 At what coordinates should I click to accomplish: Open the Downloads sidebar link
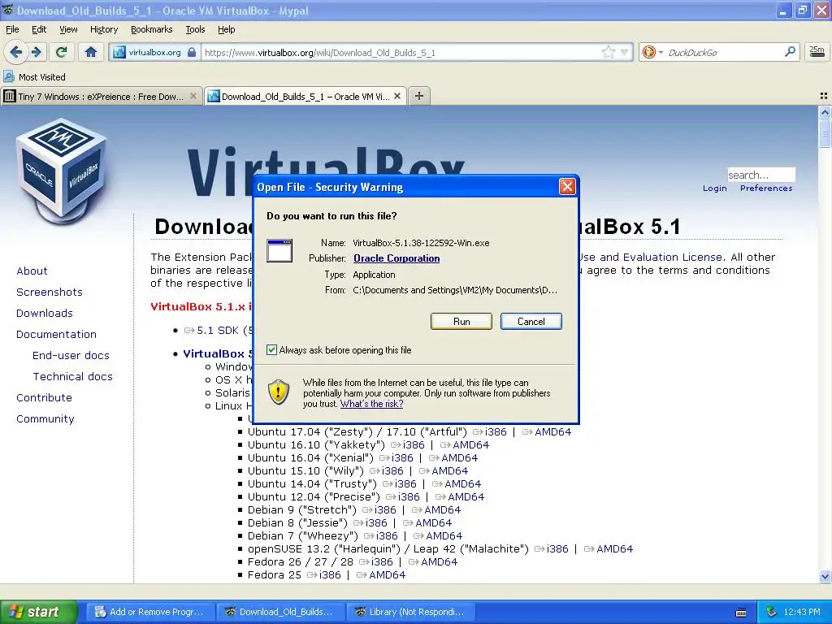45,313
